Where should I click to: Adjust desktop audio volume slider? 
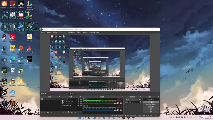(x=99, y=110)
